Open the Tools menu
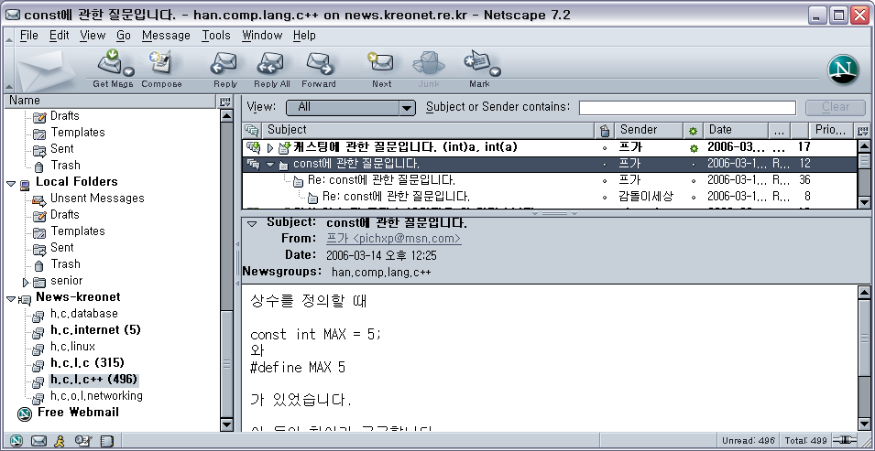The image size is (875, 451). [216, 36]
